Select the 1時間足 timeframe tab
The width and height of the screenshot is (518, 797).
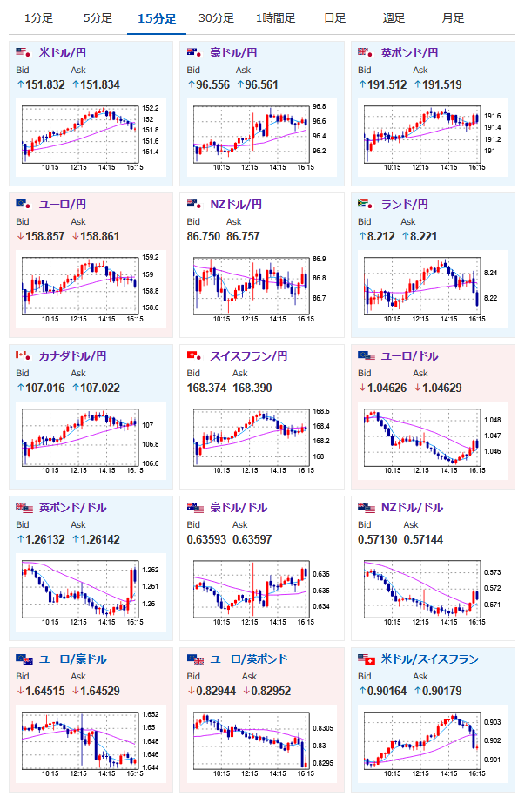click(275, 18)
